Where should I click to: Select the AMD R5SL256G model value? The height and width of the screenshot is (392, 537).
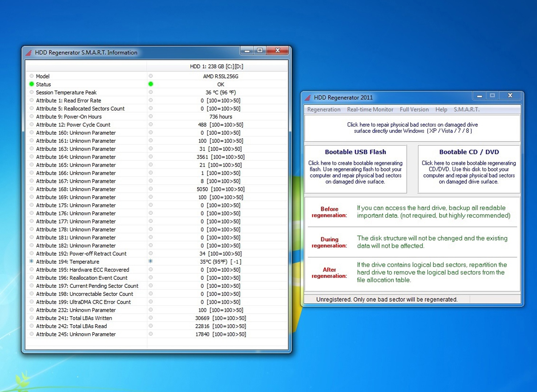coord(221,76)
